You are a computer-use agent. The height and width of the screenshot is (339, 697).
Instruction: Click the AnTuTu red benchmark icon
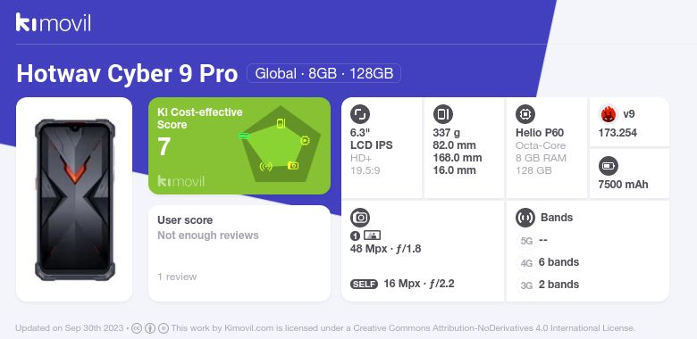point(609,114)
